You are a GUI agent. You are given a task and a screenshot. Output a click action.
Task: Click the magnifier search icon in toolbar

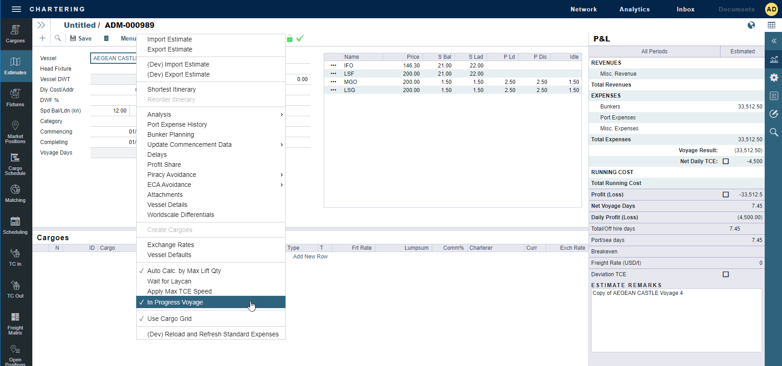pos(58,38)
